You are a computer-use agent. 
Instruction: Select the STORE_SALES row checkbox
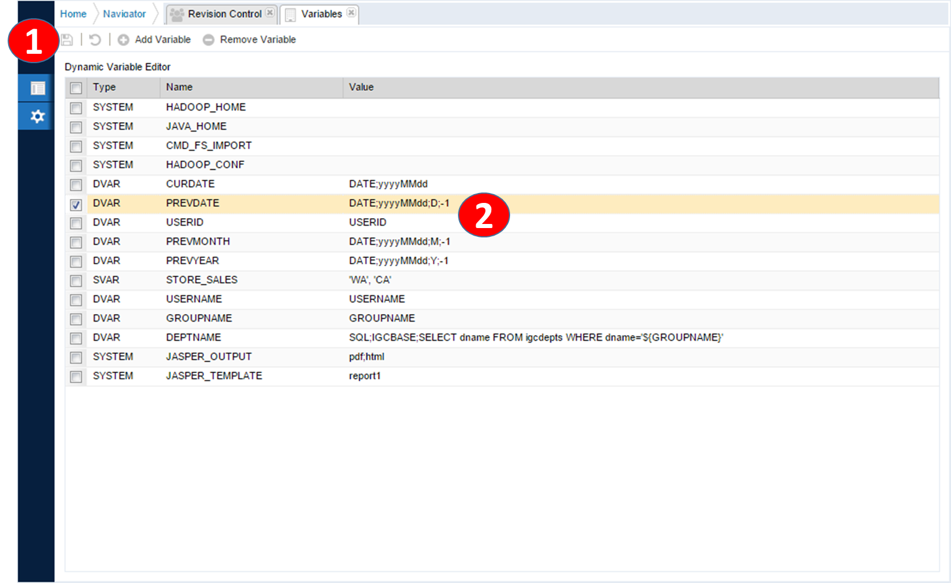pos(76,281)
